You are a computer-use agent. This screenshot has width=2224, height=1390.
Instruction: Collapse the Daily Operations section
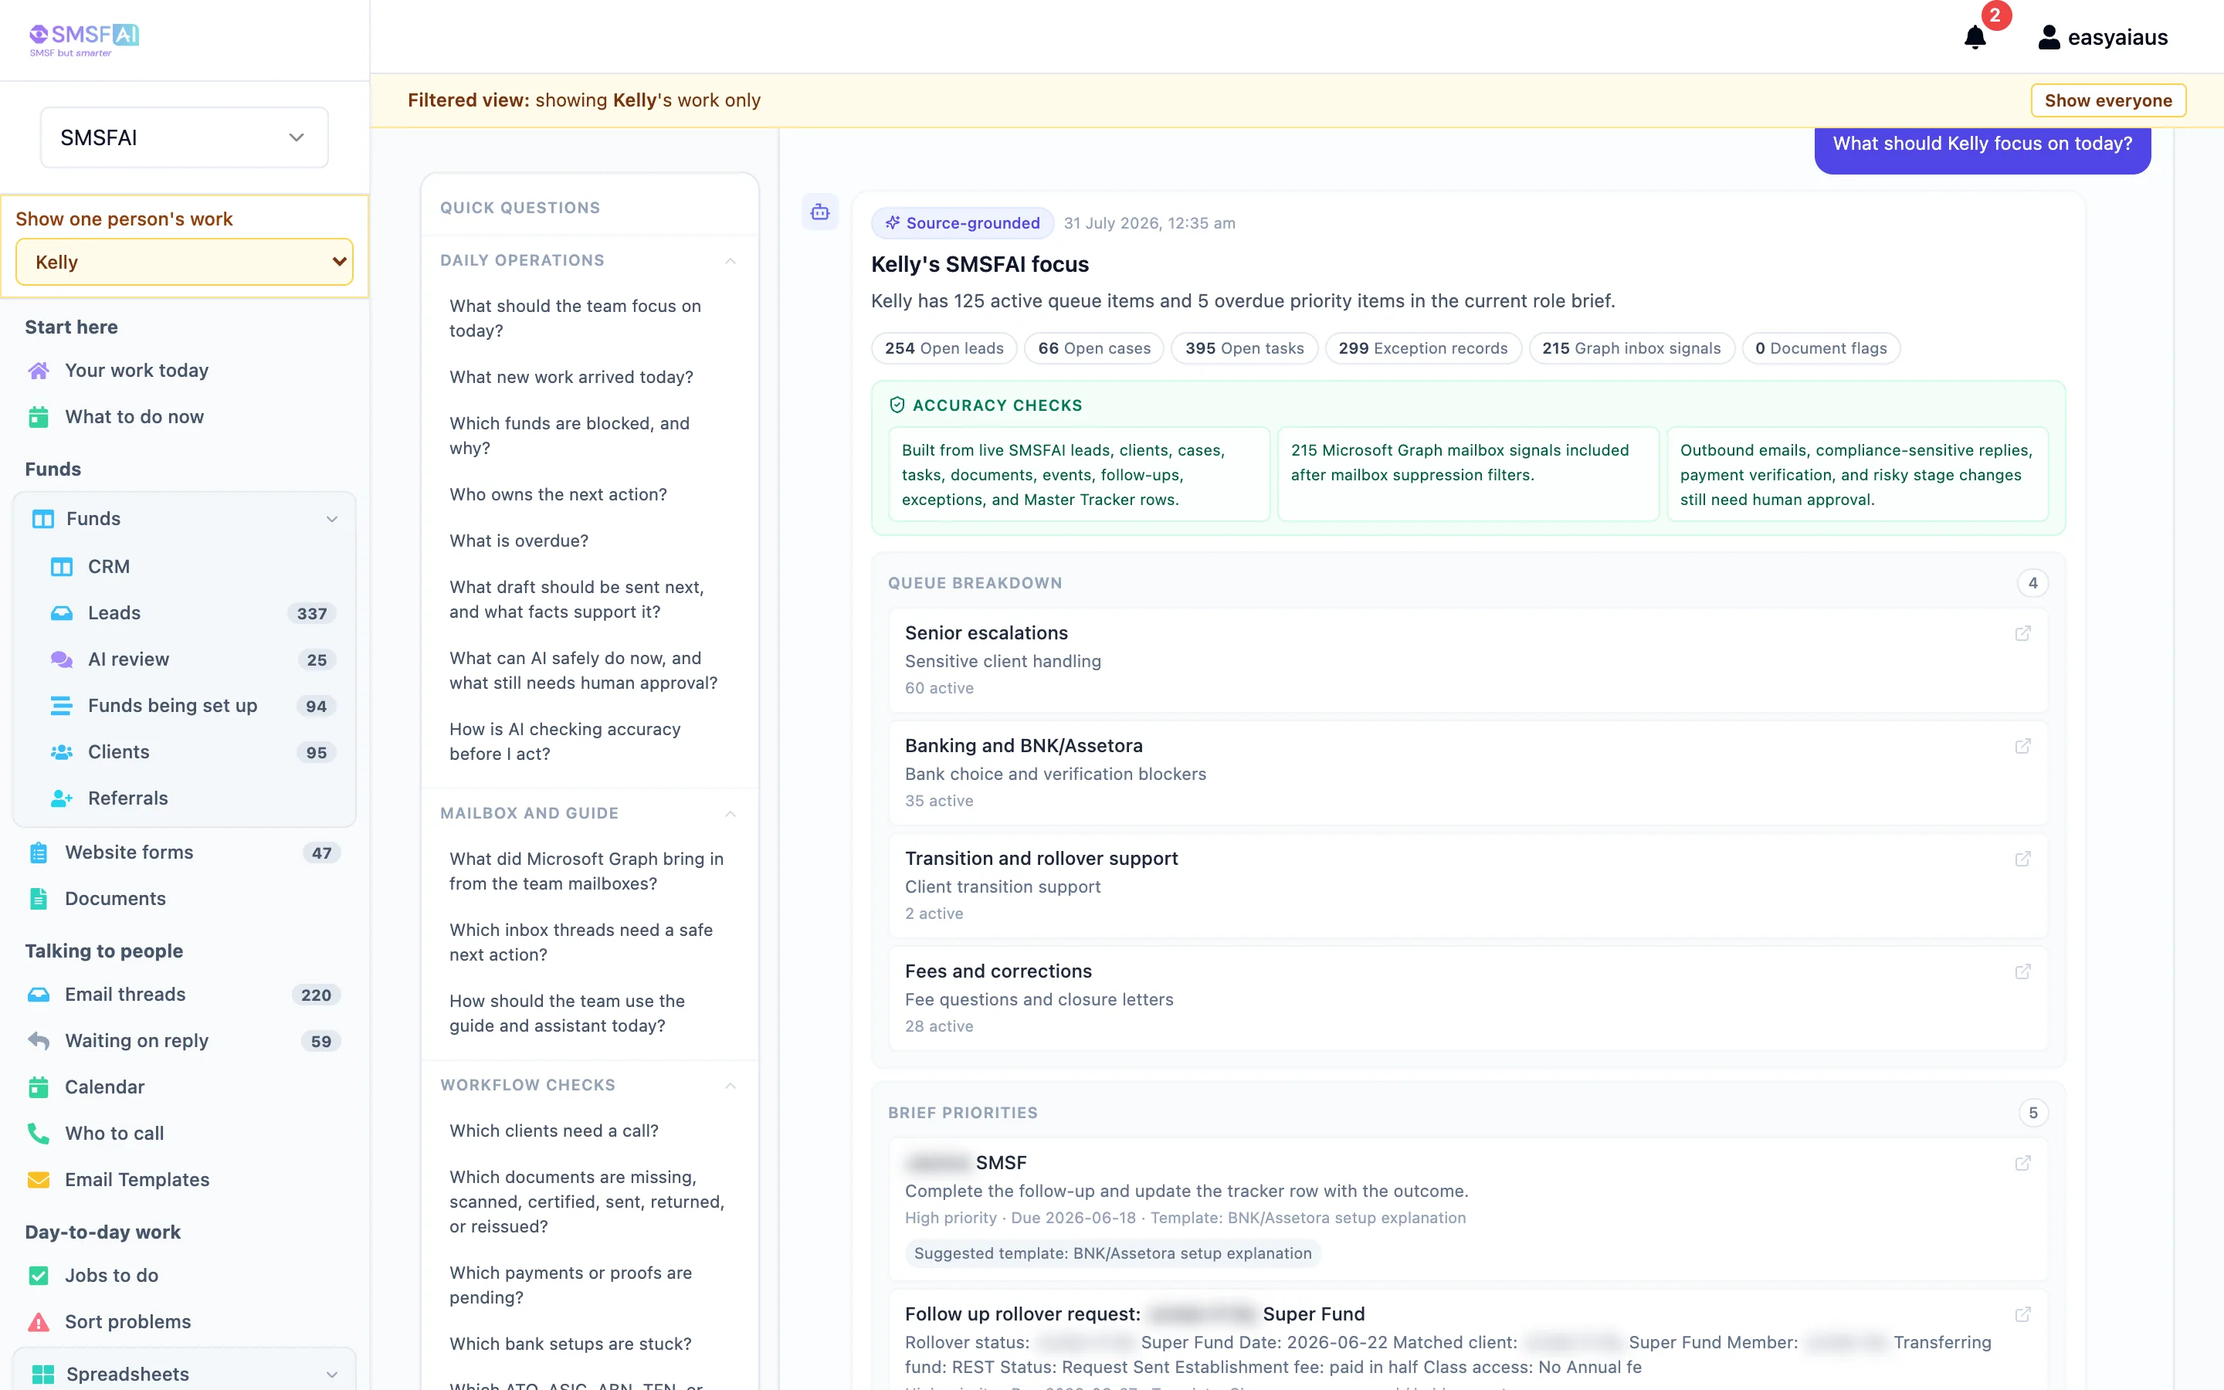(731, 261)
